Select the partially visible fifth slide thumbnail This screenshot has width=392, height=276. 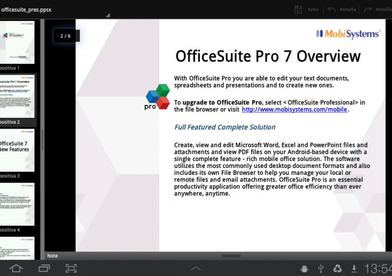17,248
